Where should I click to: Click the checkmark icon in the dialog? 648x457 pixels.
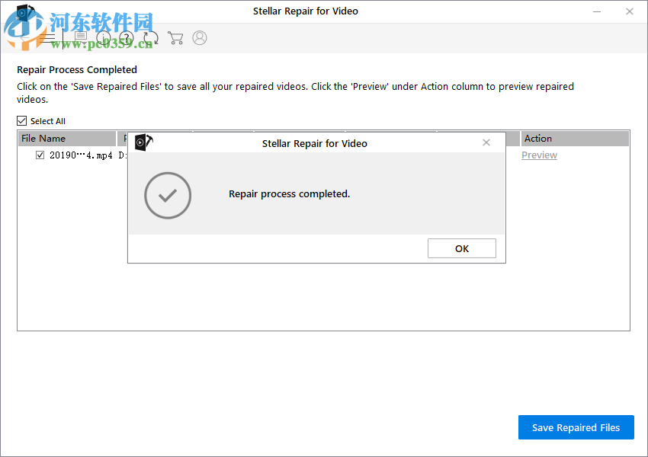[x=167, y=196]
